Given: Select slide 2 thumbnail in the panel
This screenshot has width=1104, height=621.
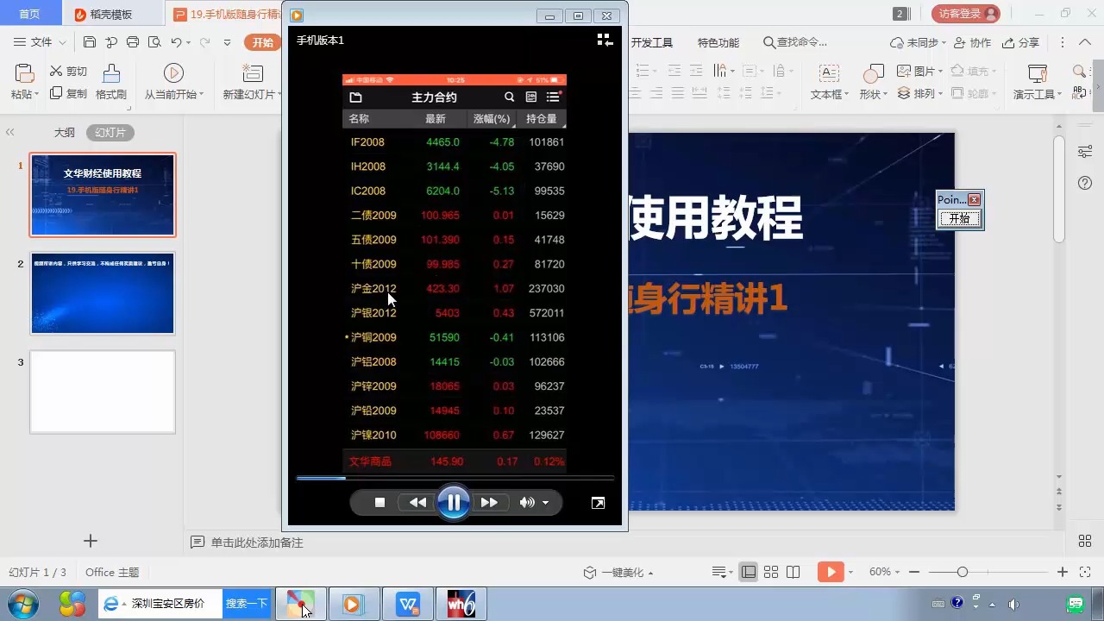Looking at the screenshot, I should tap(103, 293).
